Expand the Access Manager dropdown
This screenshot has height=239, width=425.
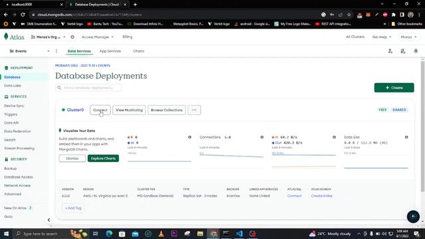click(98, 37)
